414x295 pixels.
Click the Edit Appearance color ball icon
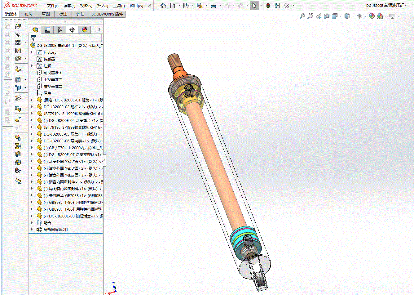click(372, 16)
